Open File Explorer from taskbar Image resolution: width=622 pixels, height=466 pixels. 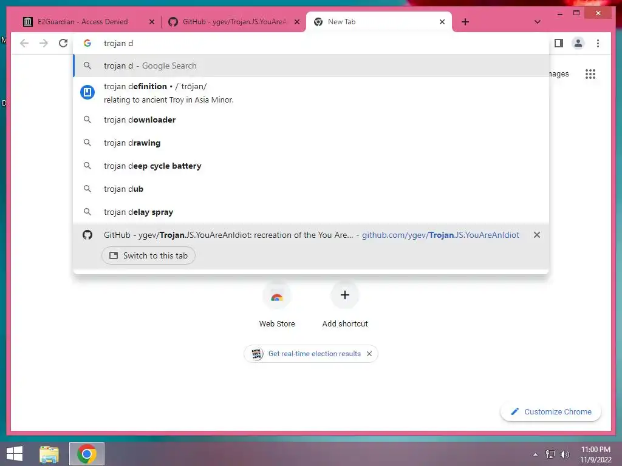pyautogui.click(x=49, y=454)
